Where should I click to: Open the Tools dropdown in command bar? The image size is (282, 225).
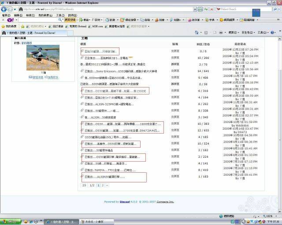263,33
